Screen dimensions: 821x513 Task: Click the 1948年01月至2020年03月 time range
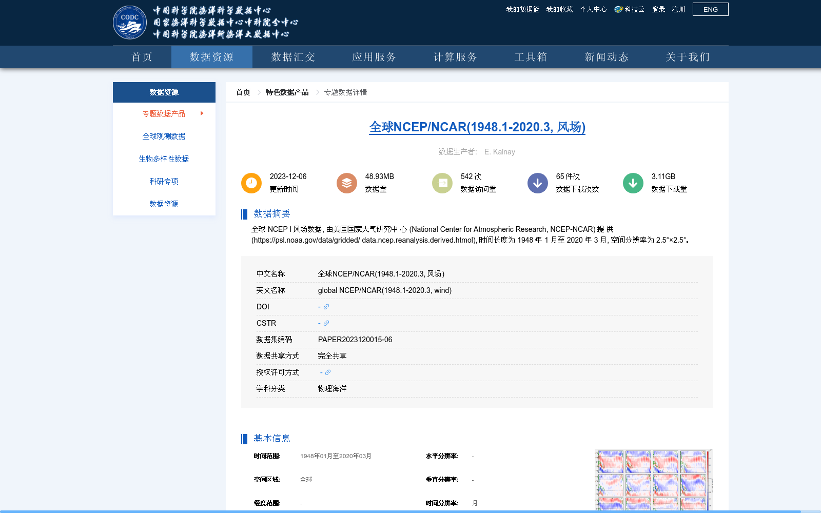336,456
